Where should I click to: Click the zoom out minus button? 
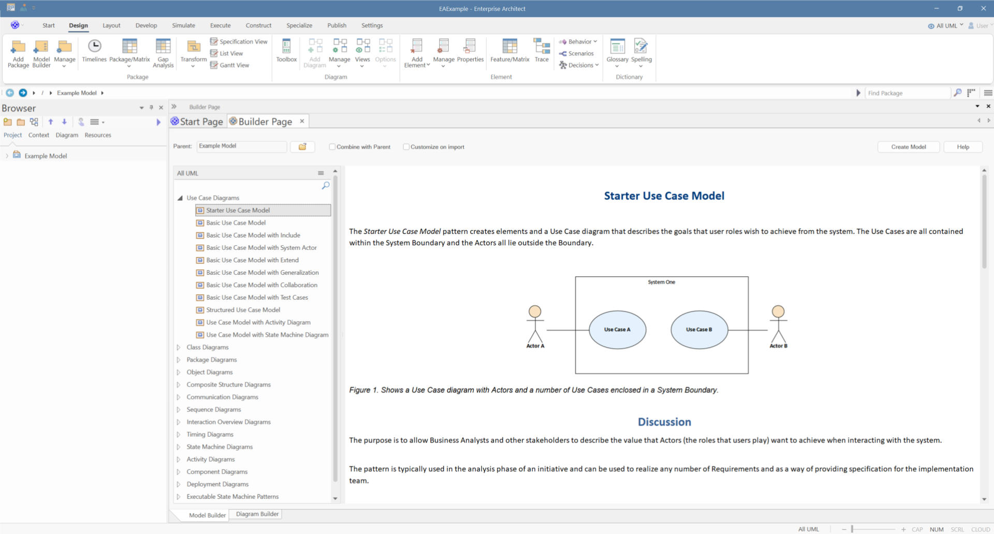click(844, 529)
